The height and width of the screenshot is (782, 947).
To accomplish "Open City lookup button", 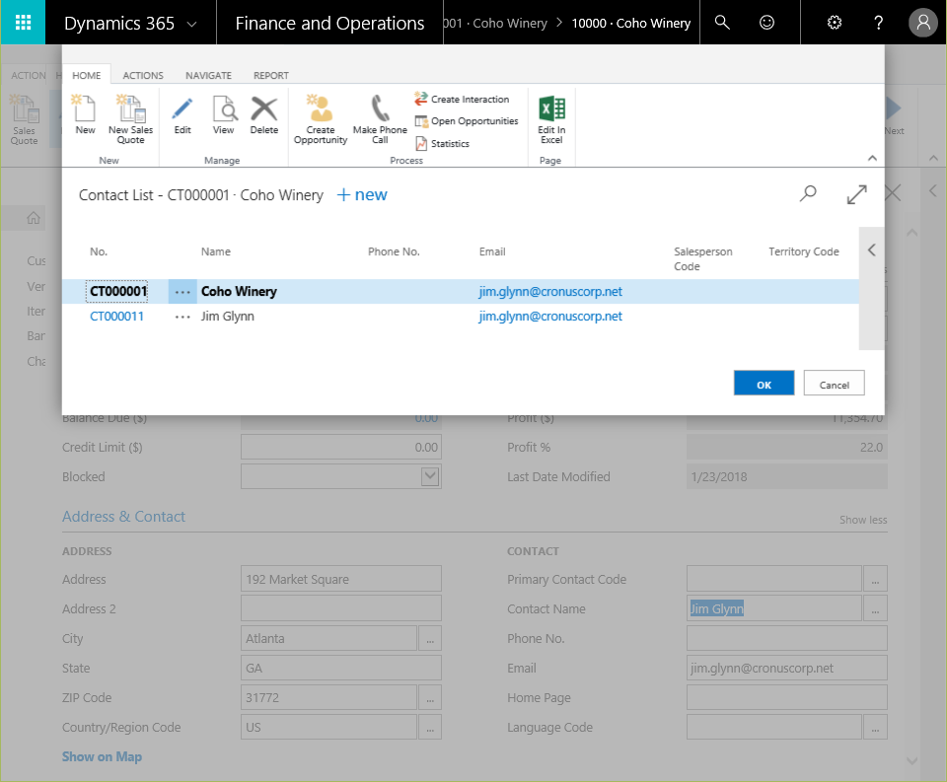I will 430,638.
